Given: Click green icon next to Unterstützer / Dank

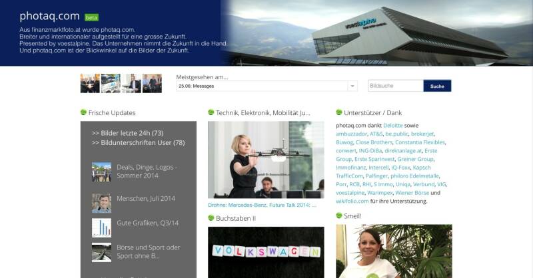Looking at the screenshot, I should [x=339, y=112].
